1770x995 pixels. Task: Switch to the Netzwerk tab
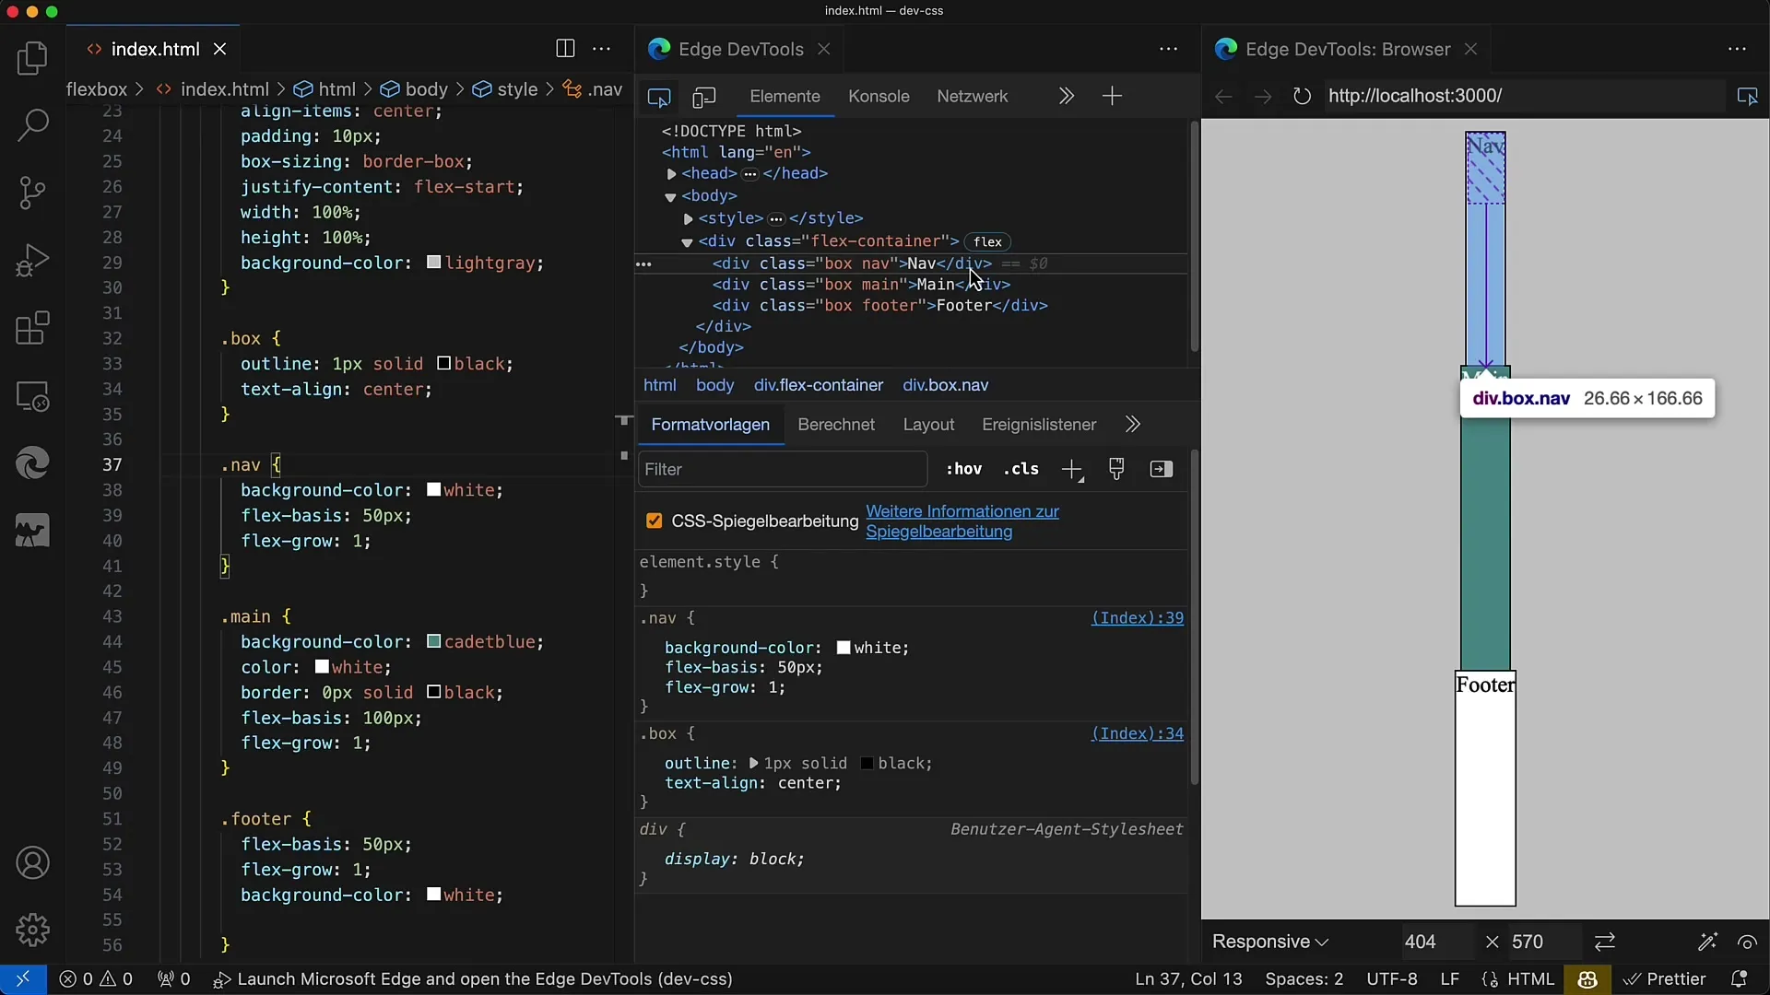click(x=973, y=97)
